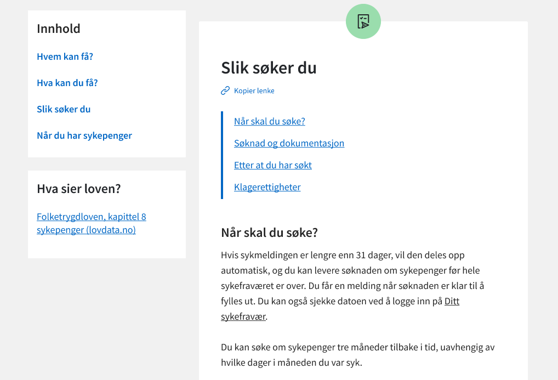Click the Når skal du søke? section heading
Screen dimensions: 558x380
pyautogui.click(x=269, y=232)
